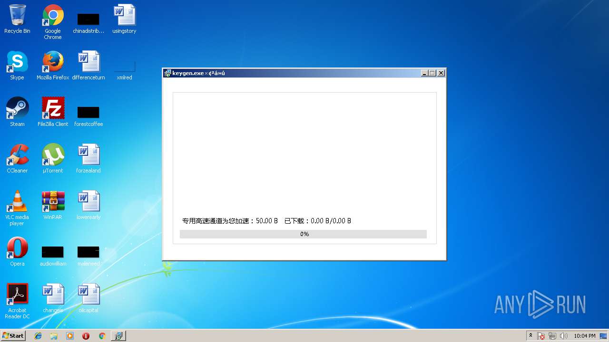Image resolution: width=609 pixels, height=342 pixels.
Task: Click the Windows Start button
Action: click(13, 336)
